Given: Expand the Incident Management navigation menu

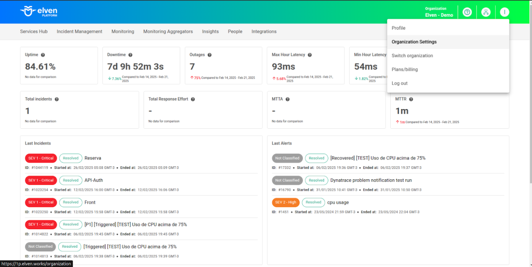Looking at the screenshot, I should (79, 32).
